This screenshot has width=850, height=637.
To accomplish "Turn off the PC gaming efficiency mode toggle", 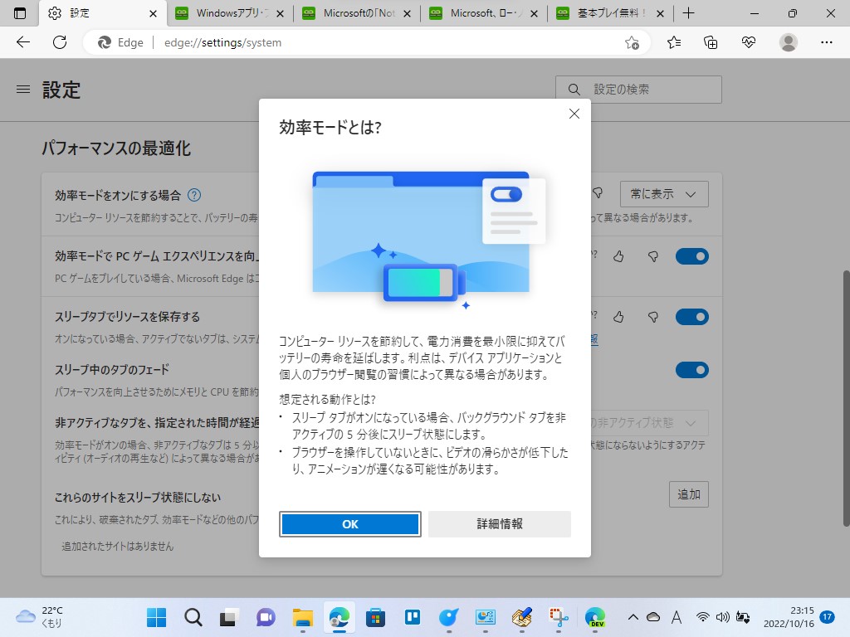I will [692, 256].
